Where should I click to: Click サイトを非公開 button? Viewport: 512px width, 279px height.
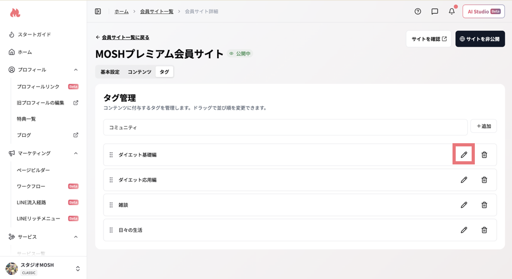(480, 39)
